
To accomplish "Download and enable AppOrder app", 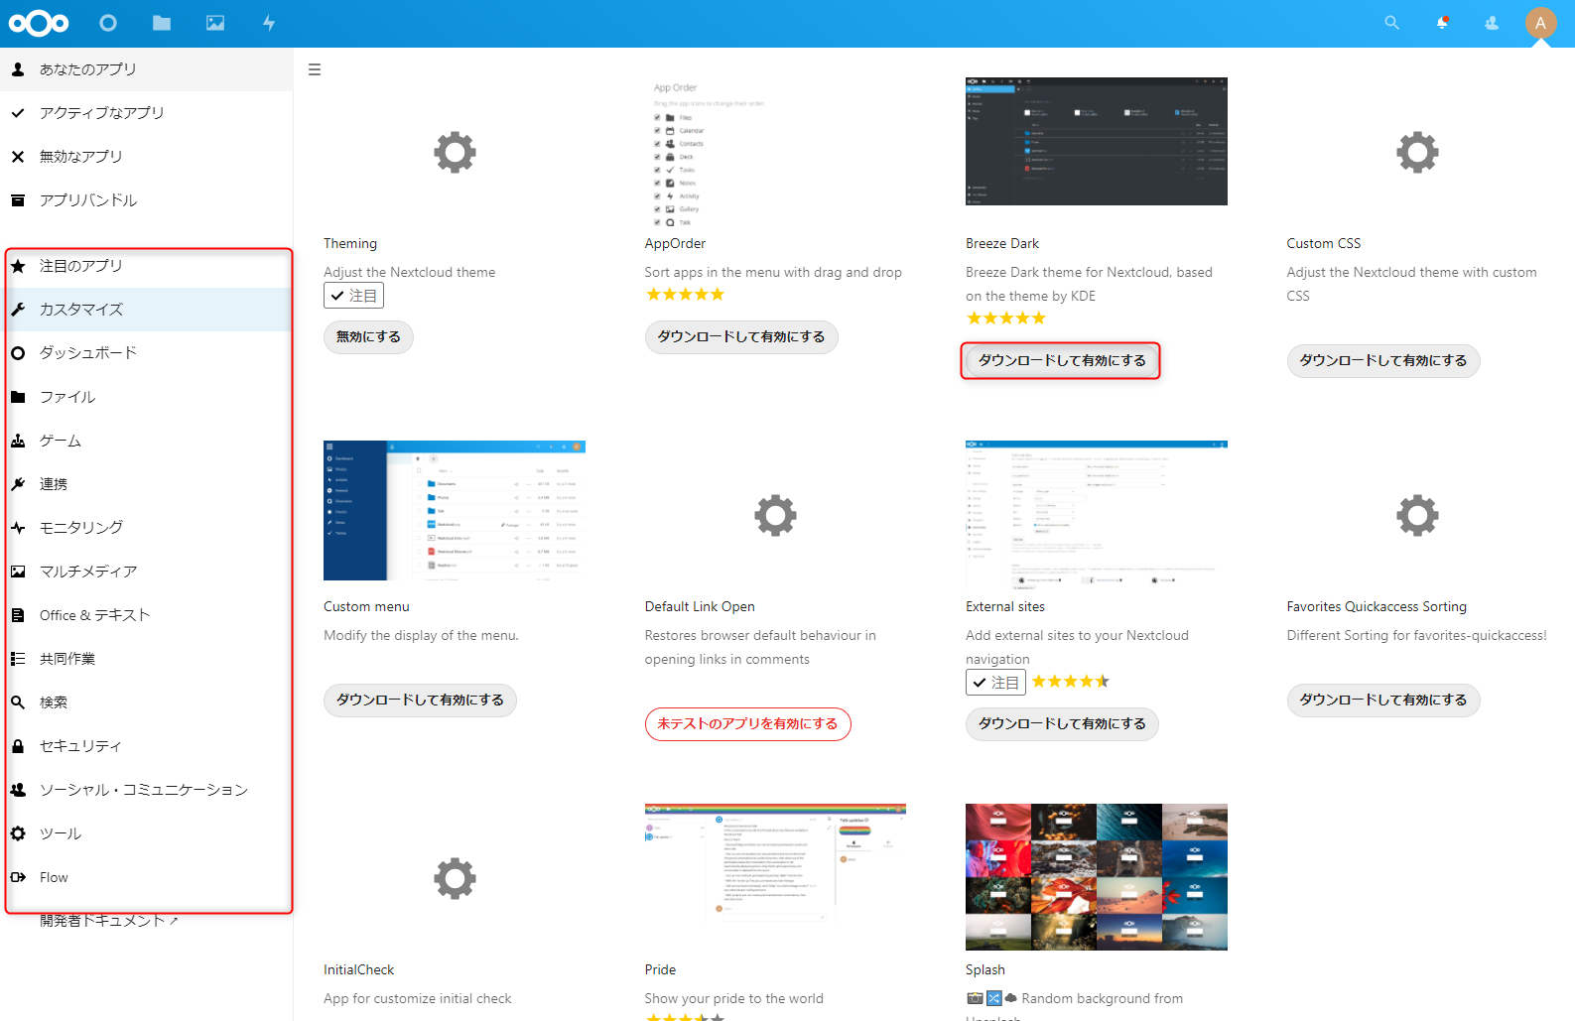I will pos(741,337).
